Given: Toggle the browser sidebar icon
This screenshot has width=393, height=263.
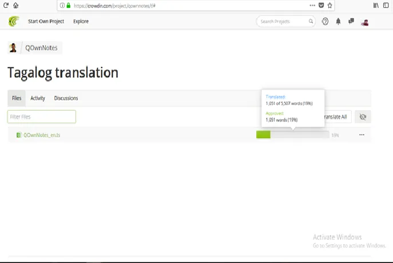Looking at the screenshot, I should 386,5.
